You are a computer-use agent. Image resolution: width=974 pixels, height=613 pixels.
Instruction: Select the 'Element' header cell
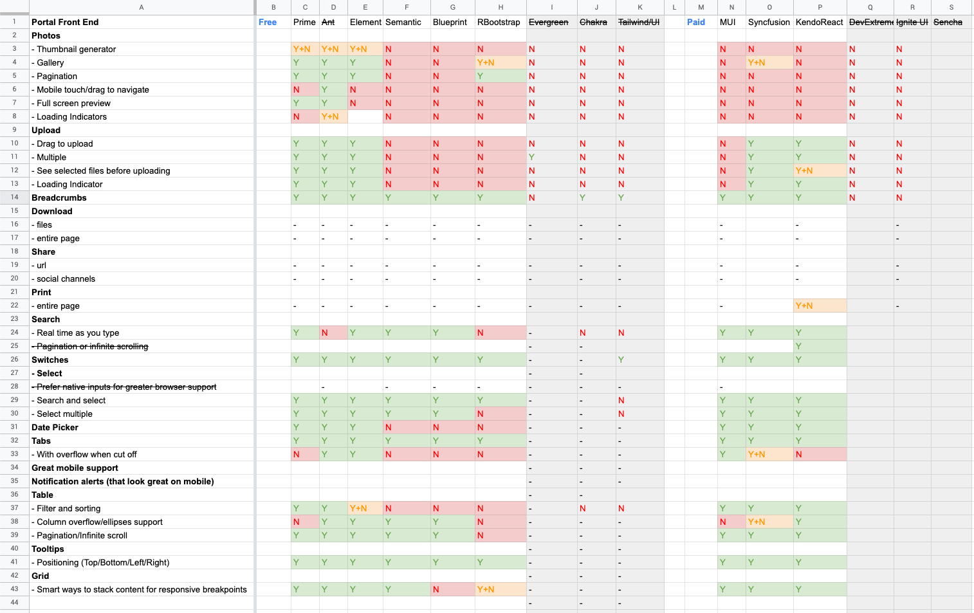click(365, 22)
